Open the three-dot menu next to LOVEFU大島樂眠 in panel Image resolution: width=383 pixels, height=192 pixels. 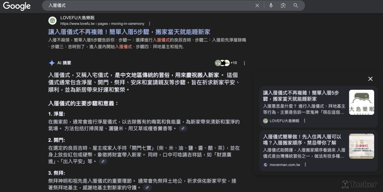coord(304,121)
